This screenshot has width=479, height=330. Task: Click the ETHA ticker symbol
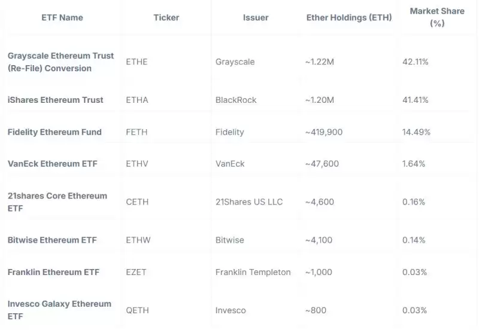(x=137, y=100)
